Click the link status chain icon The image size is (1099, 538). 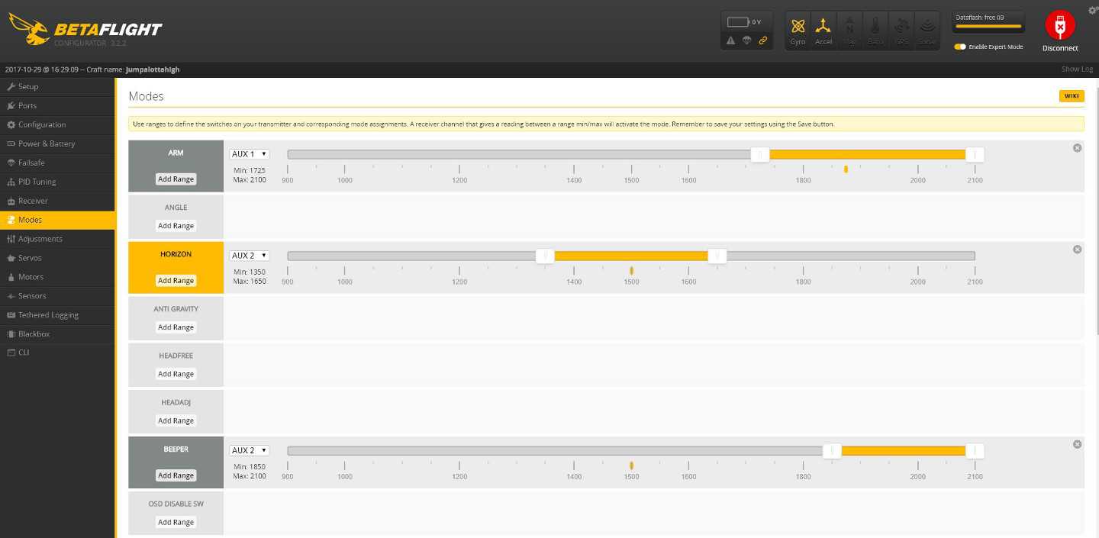763,40
